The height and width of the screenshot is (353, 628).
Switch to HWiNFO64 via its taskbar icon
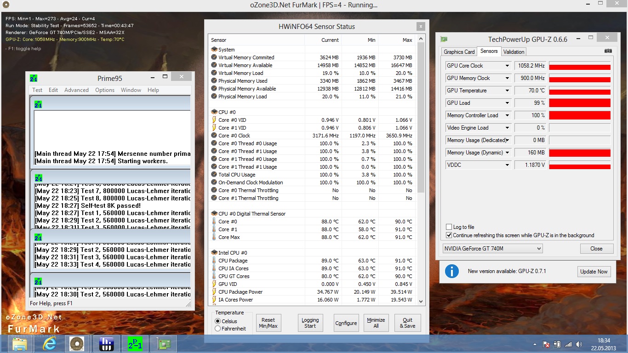click(106, 343)
